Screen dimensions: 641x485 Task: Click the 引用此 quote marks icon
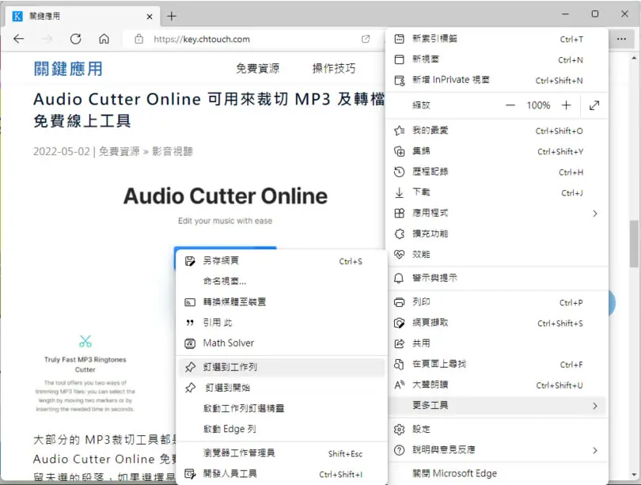point(190,323)
